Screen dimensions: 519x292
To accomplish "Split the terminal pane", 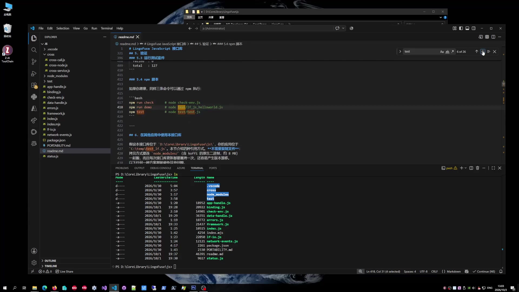I will pyautogui.click(x=471, y=168).
